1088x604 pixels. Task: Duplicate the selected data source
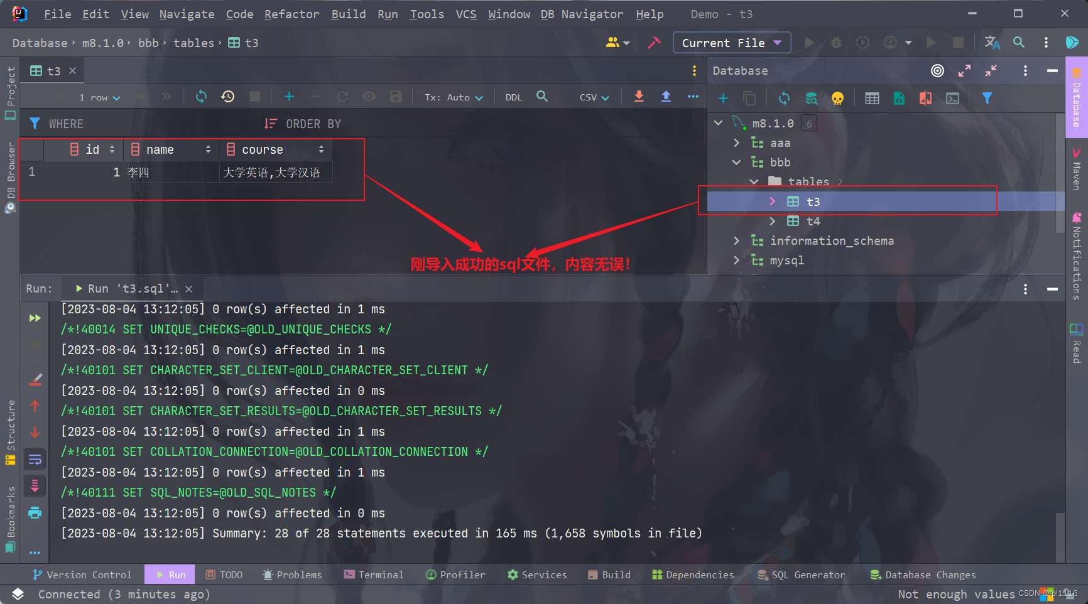pyautogui.click(x=749, y=98)
